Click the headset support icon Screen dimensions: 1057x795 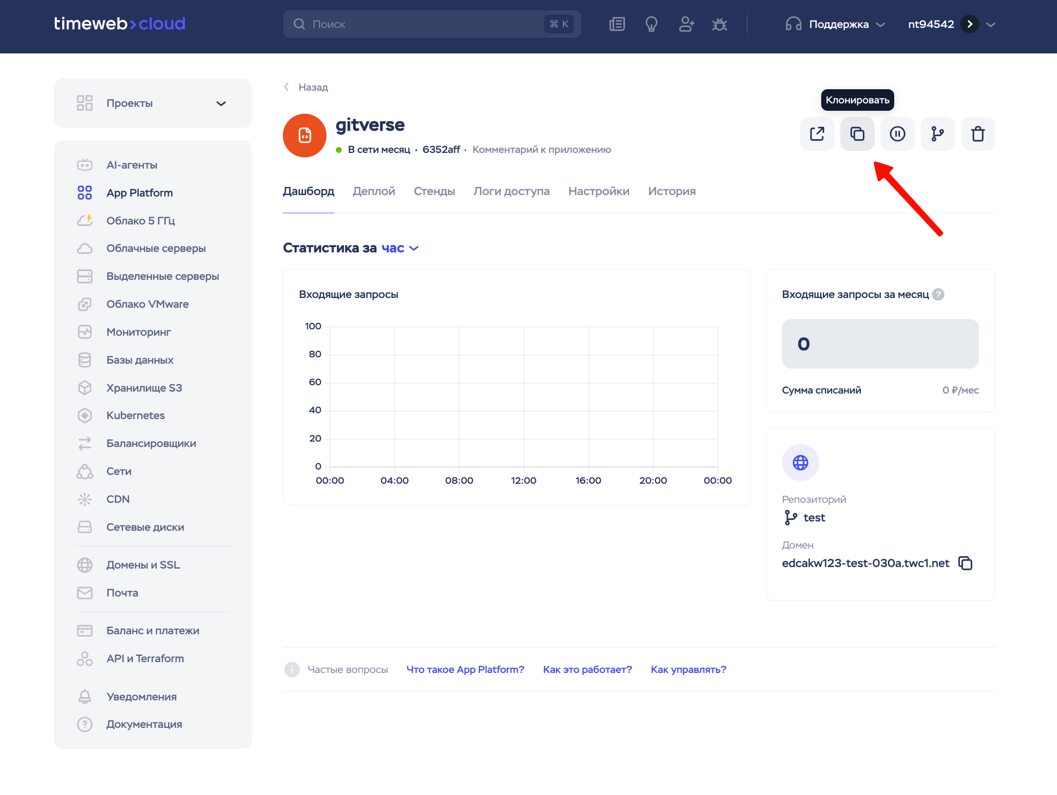click(x=793, y=24)
